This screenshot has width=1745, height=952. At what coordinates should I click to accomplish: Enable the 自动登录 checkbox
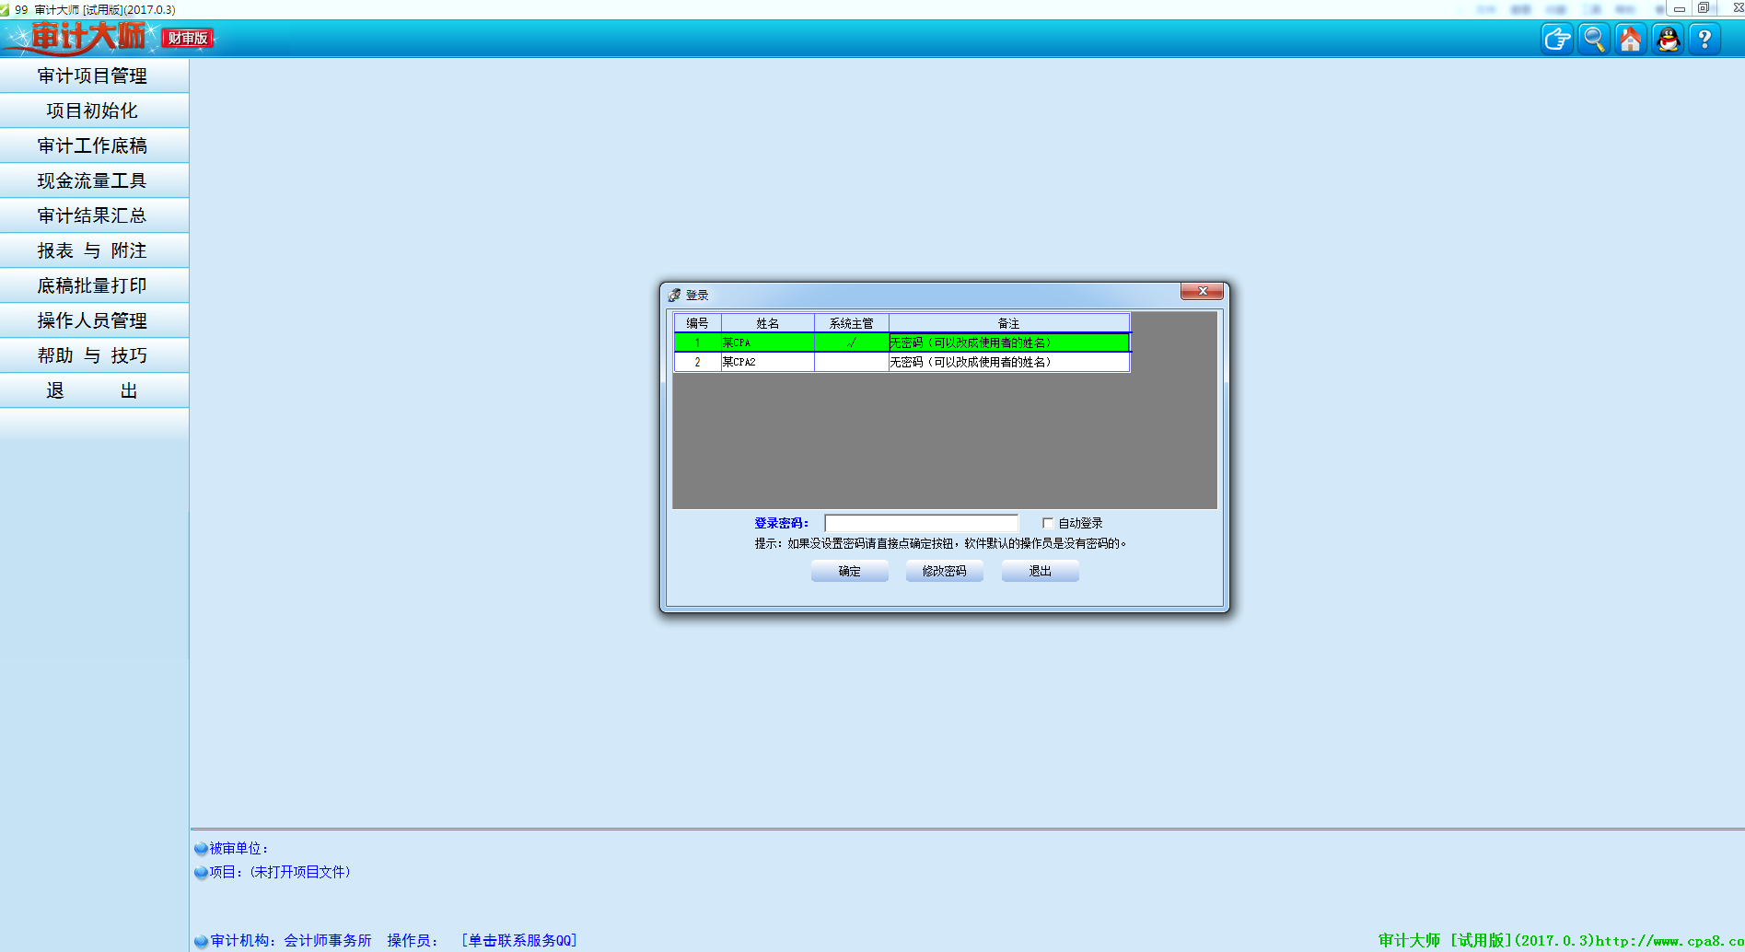coord(1048,523)
